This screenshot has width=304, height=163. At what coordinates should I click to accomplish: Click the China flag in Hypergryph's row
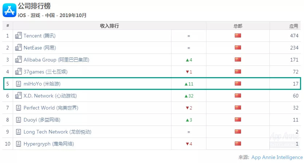(x=238, y=144)
